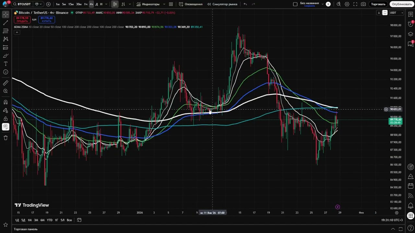Image resolution: width=415 pixels, height=233 pixels.
Task: Choose the candlestick chart type icon
Action: pos(115,4)
